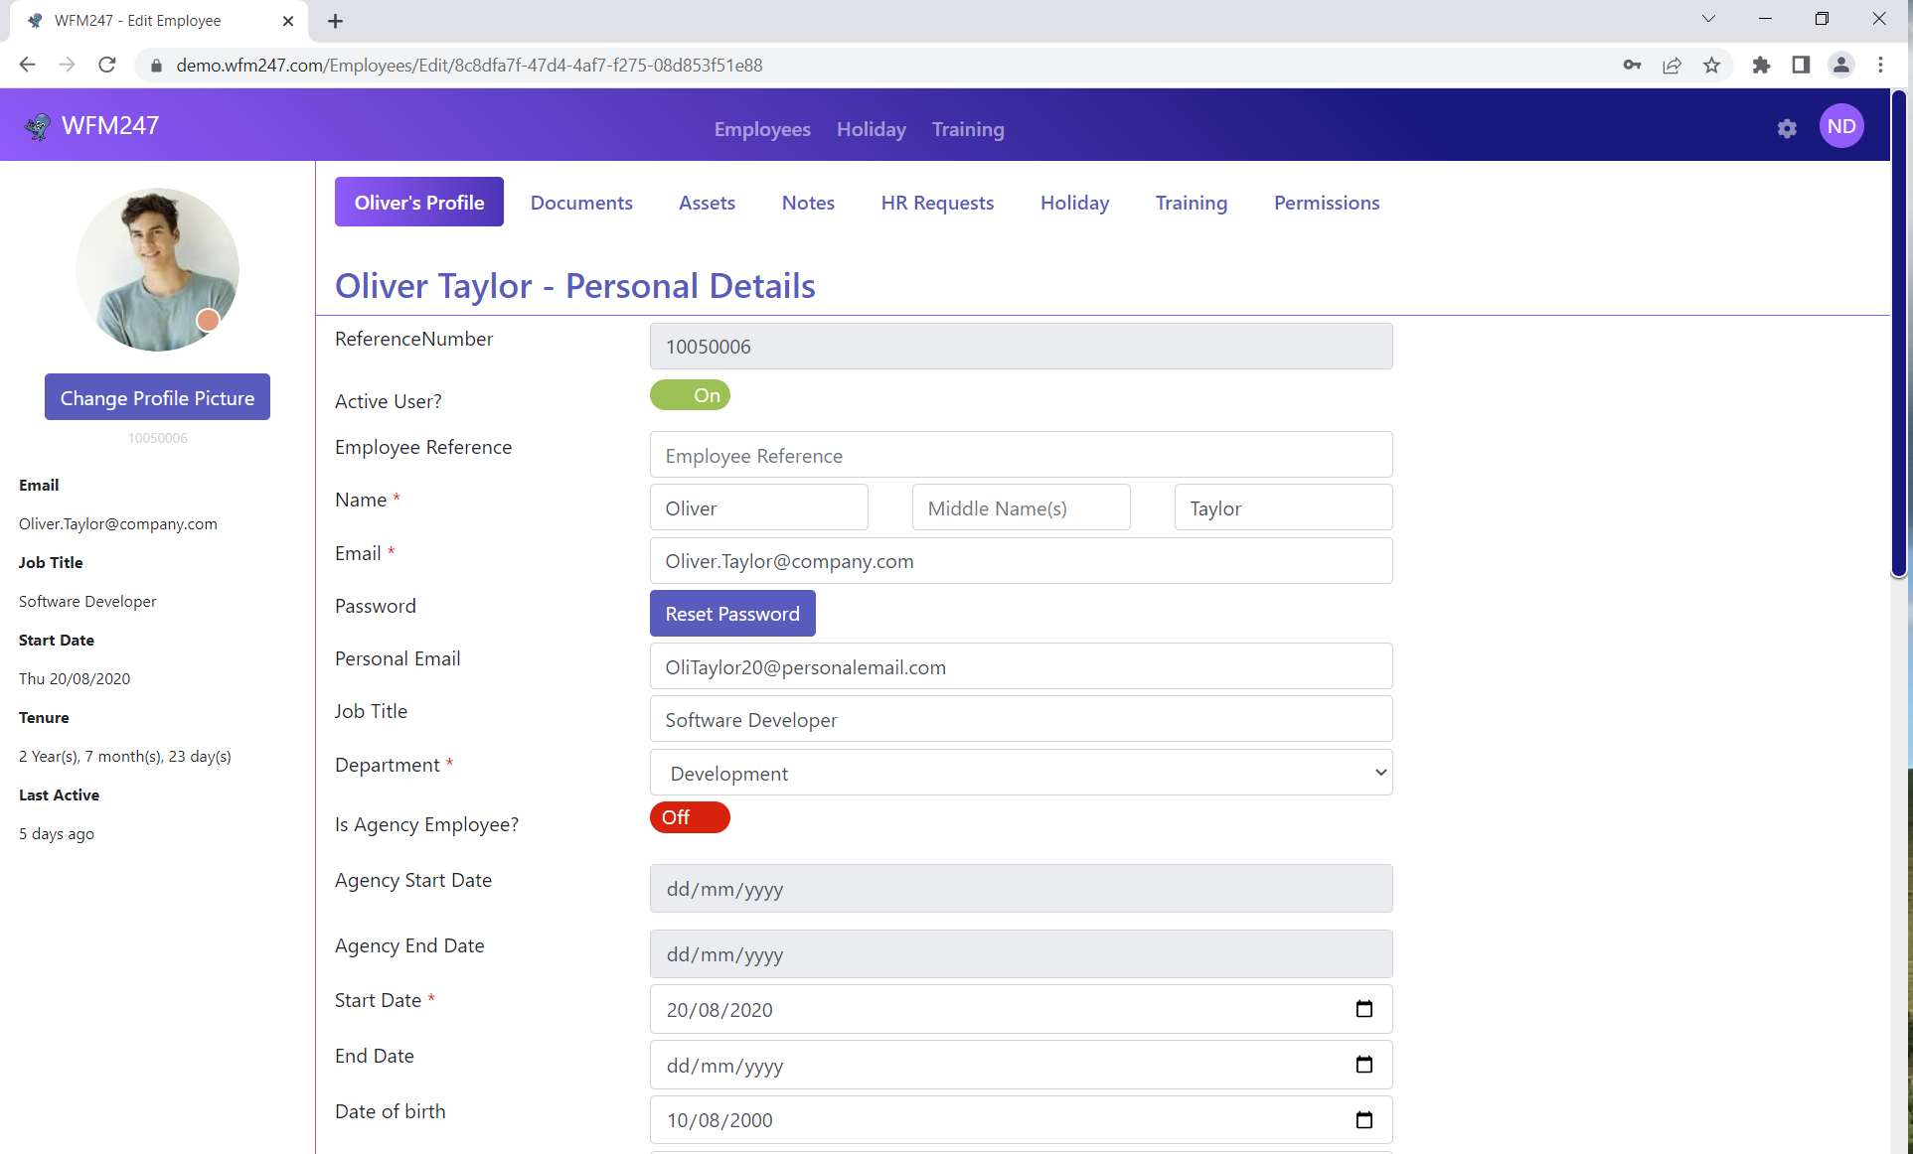Image resolution: width=1913 pixels, height=1154 pixels.
Task: Close the WFM247 Edit Employee tab
Action: pos(288,21)
